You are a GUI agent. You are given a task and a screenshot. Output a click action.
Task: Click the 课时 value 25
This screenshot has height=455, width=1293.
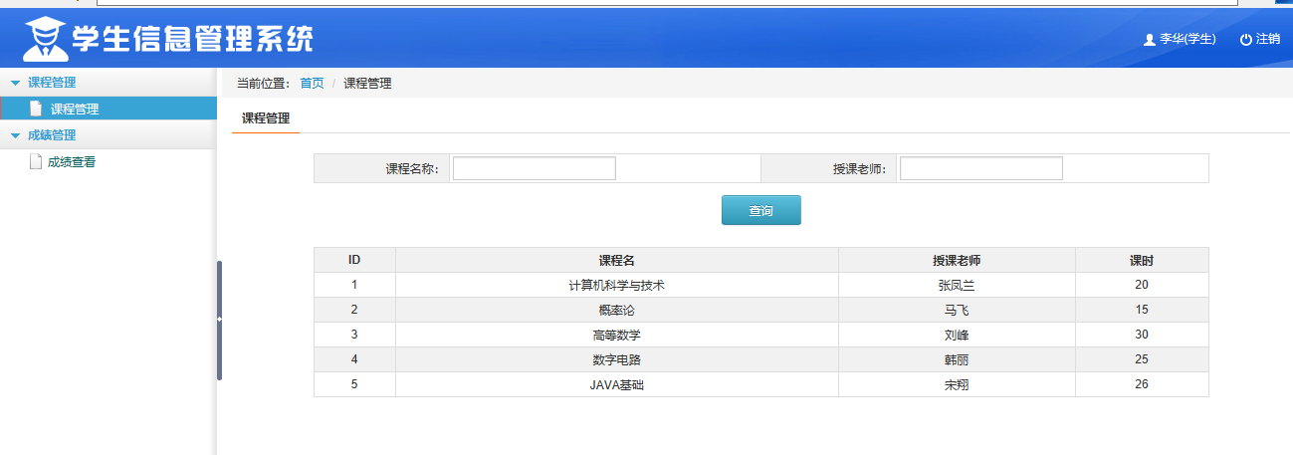pos(1142,359)
